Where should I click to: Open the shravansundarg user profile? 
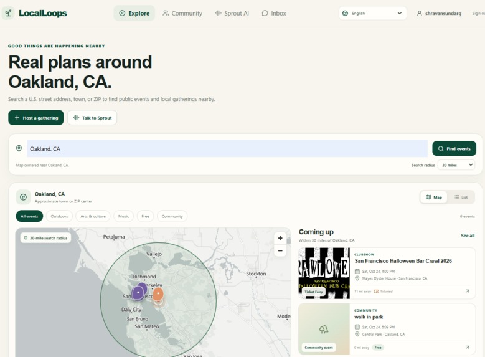[439, 13]
